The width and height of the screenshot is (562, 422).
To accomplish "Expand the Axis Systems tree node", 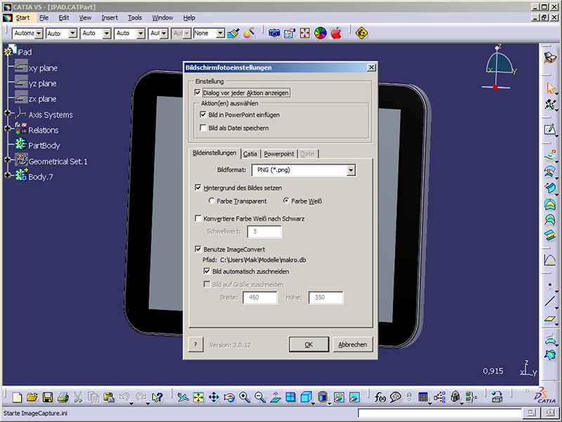I will (x=8, y=113).
